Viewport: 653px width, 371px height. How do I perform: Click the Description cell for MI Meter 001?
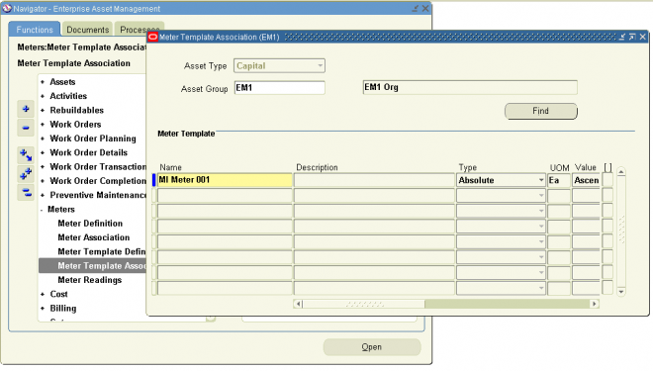coord(374,180)
